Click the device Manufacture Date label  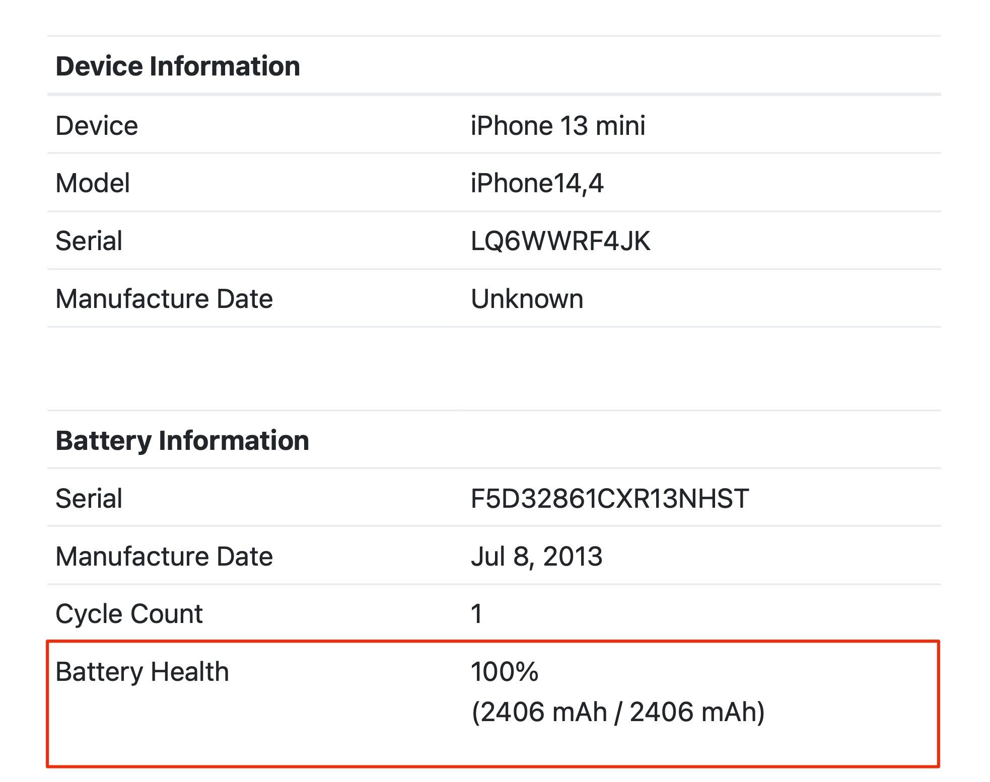tap(164, 299)
